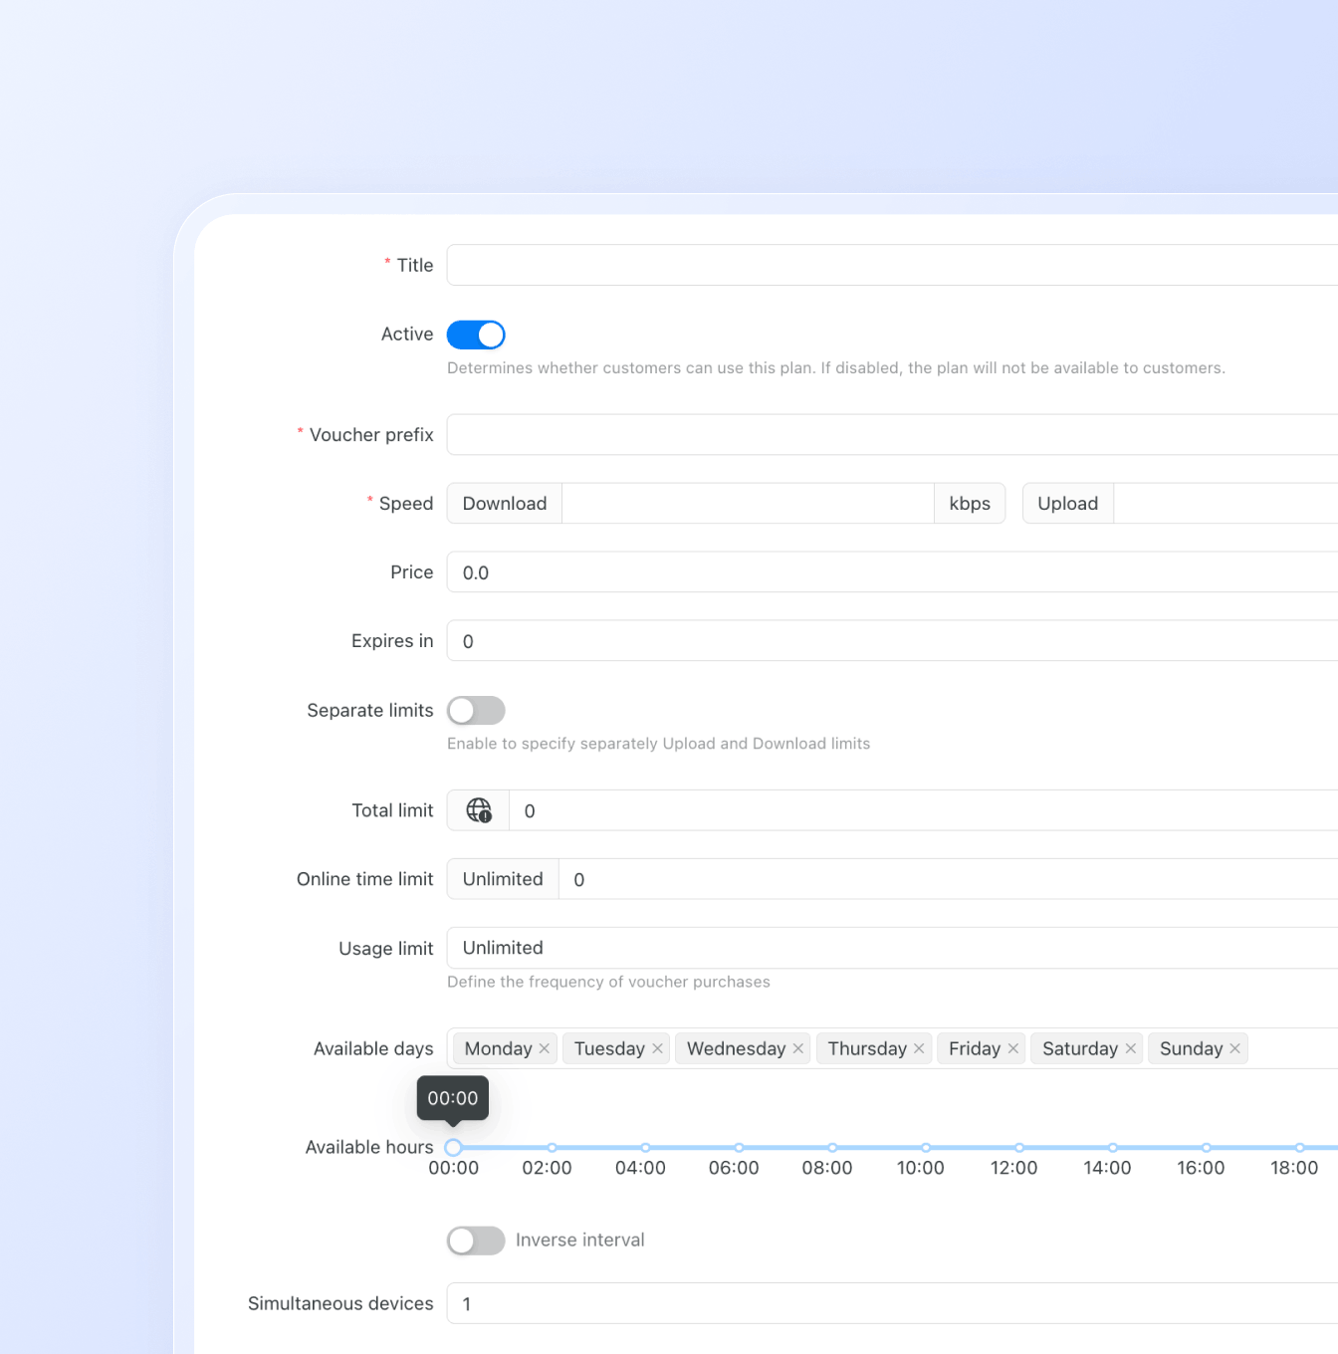Remove Sunday from available days
The image size is (1338, 1354).
(1235, 1048)
